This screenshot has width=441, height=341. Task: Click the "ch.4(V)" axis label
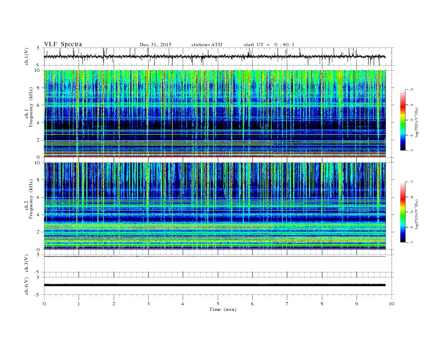[x=27, y=286]
